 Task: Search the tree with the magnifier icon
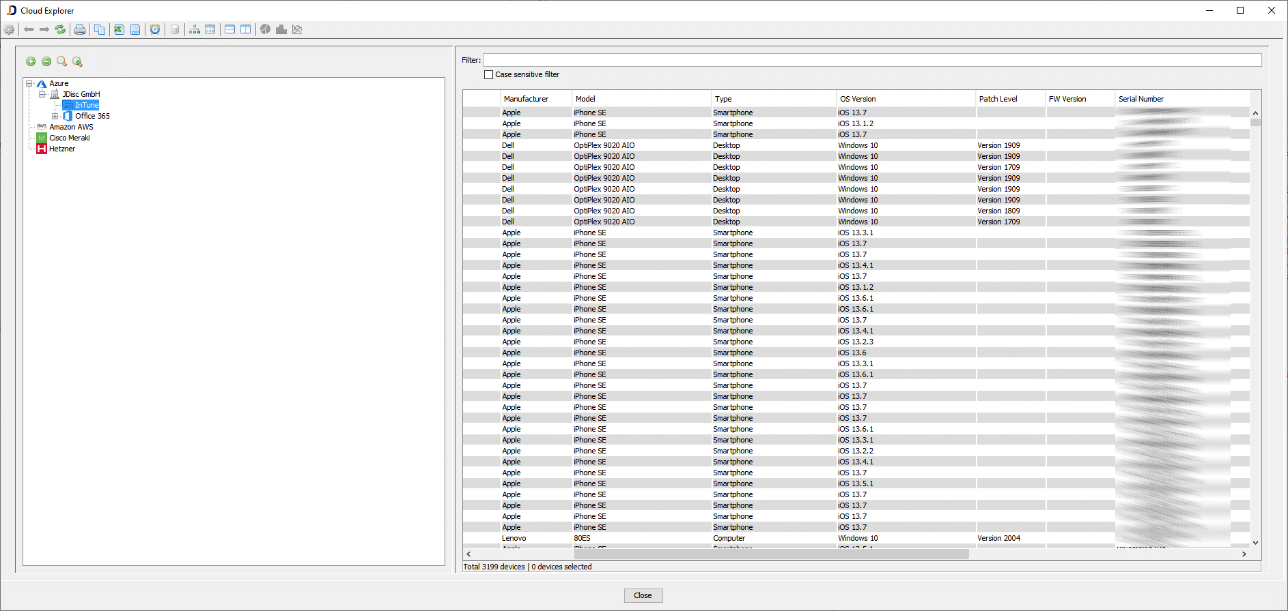[x=62, y=61]
